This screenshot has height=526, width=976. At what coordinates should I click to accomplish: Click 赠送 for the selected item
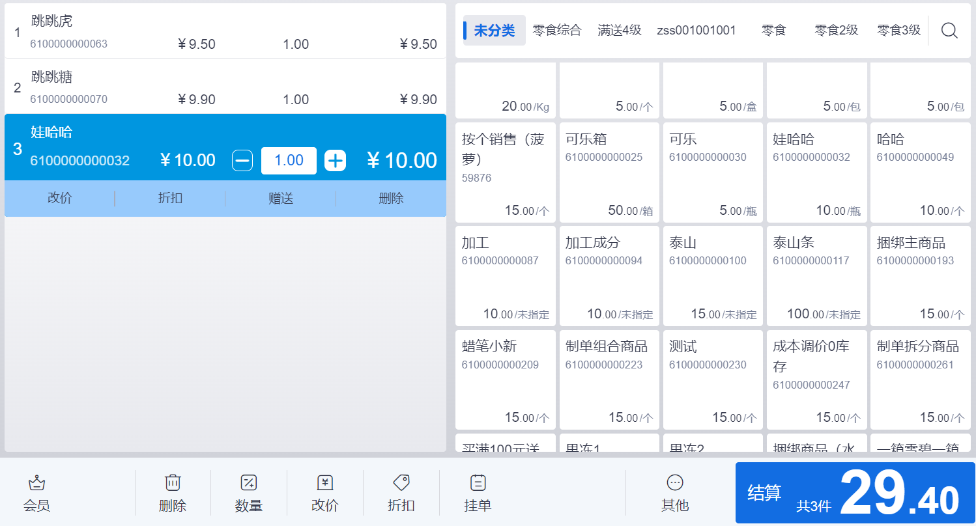(281, 199)
